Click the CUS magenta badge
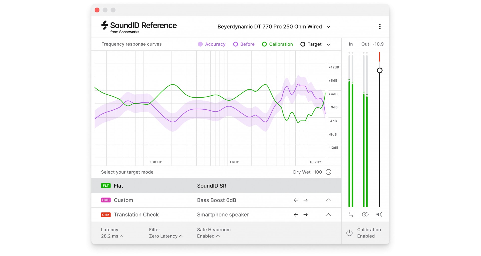The width and height of the screenshot is (481, 256). point(106,200)
